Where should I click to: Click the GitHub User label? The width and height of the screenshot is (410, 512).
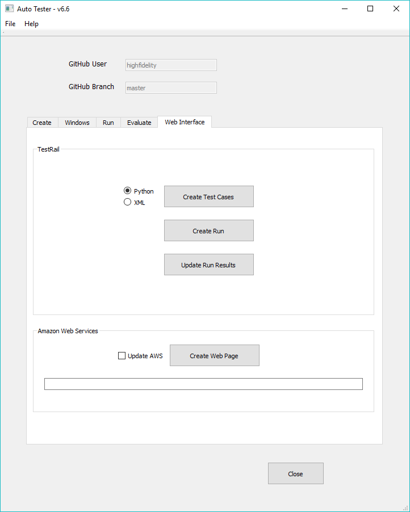[x=87, y=64]
